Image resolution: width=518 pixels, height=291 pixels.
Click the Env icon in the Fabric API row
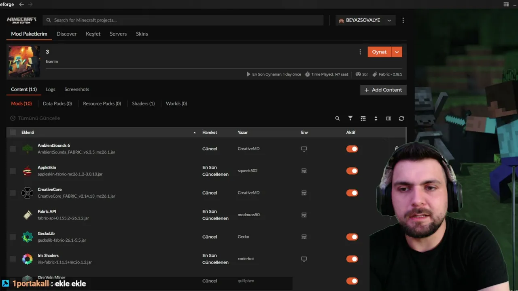pyautogui.click(x=304, y=215)
